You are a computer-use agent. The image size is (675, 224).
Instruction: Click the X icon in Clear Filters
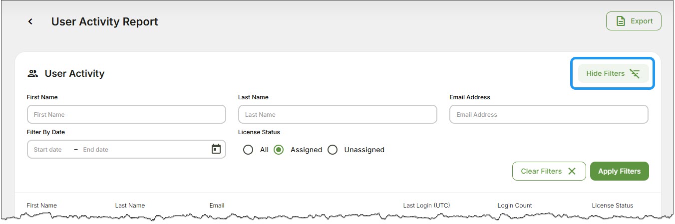(572, 171)
